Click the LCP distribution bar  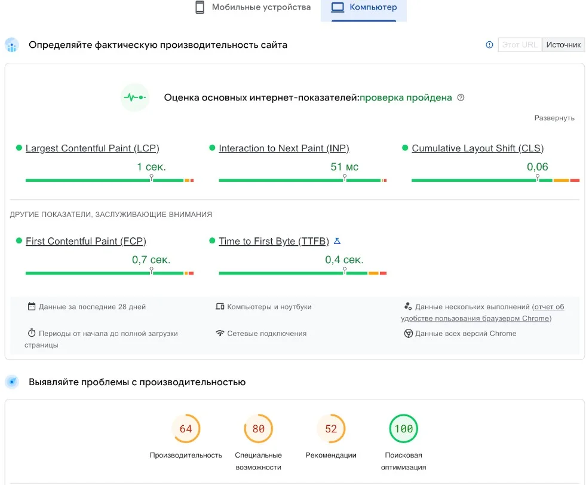click(109, 180)
